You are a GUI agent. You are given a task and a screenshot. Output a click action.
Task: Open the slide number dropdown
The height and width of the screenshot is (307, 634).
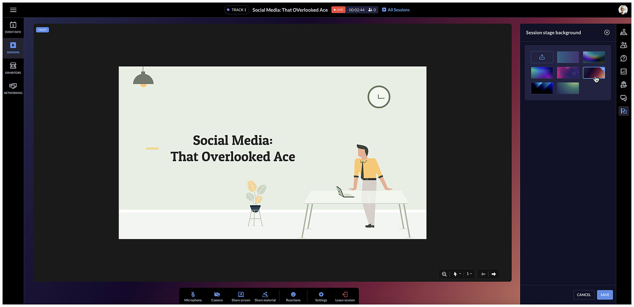(469, 274)
